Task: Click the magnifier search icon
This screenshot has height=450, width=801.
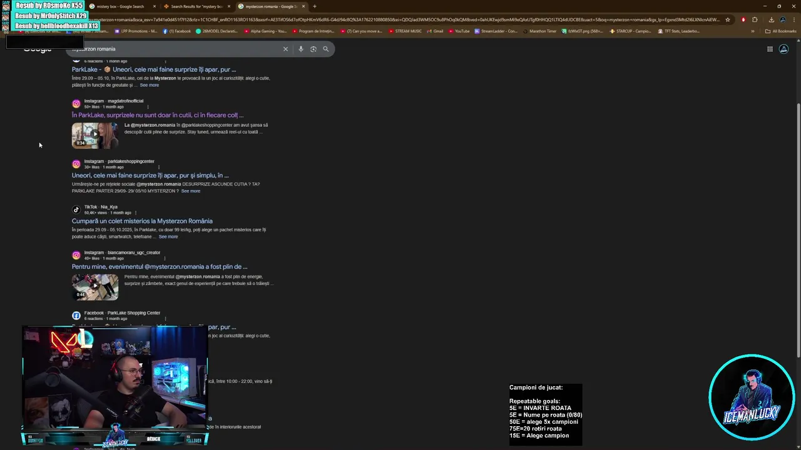Action: pos(325,49)
